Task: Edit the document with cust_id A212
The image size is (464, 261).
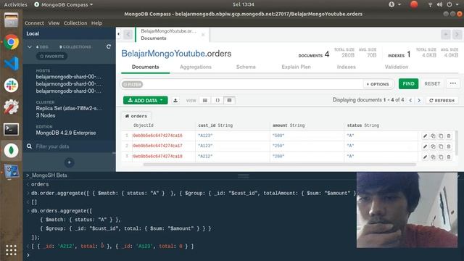Action: click(x=425, y=157)
